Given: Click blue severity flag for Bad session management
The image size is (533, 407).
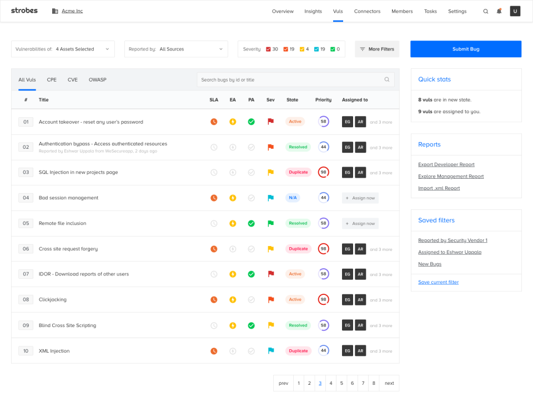Looking at the screenshot, I should (270, 198).
